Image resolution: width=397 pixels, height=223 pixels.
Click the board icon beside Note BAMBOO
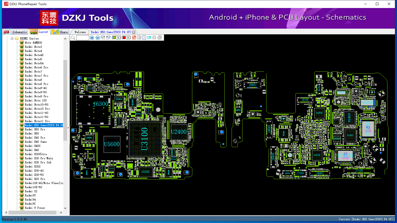[x=22, y=43]
